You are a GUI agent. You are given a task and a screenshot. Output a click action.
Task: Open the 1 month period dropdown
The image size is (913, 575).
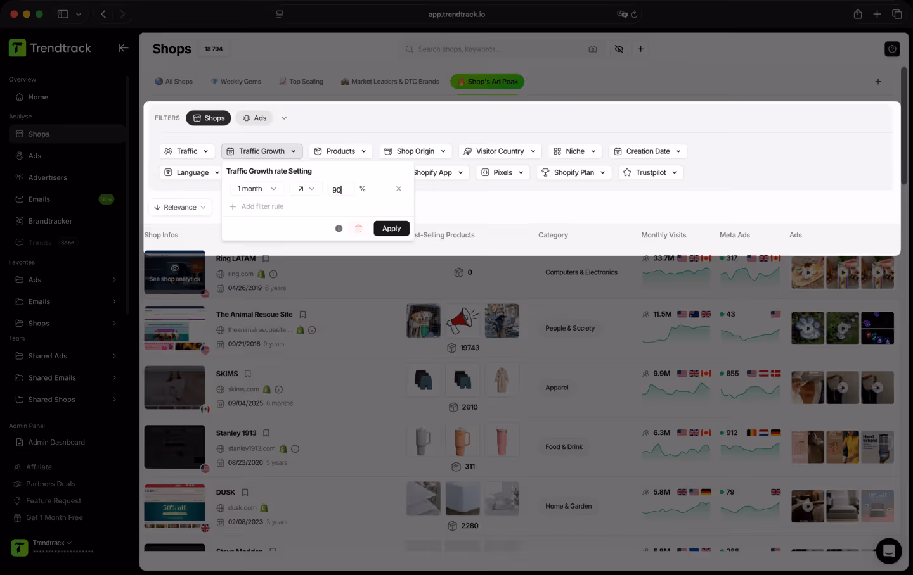(x=256, y=189)
